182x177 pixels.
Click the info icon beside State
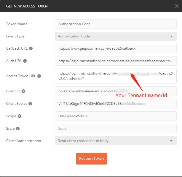[x=18, y=129]
